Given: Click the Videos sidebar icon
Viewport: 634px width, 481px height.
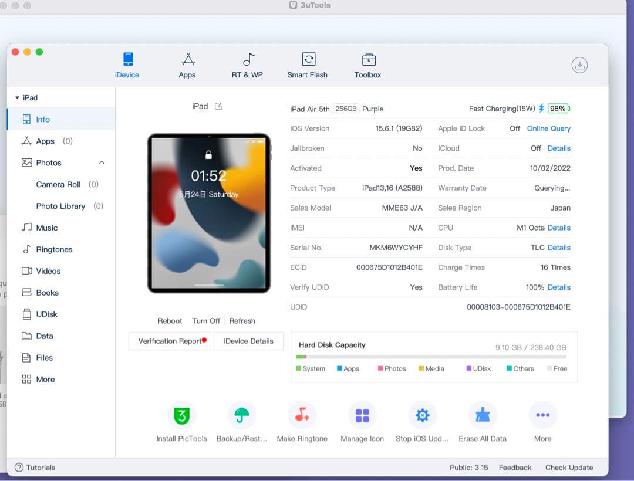Looking at the screenshot, I should point(26,271).
